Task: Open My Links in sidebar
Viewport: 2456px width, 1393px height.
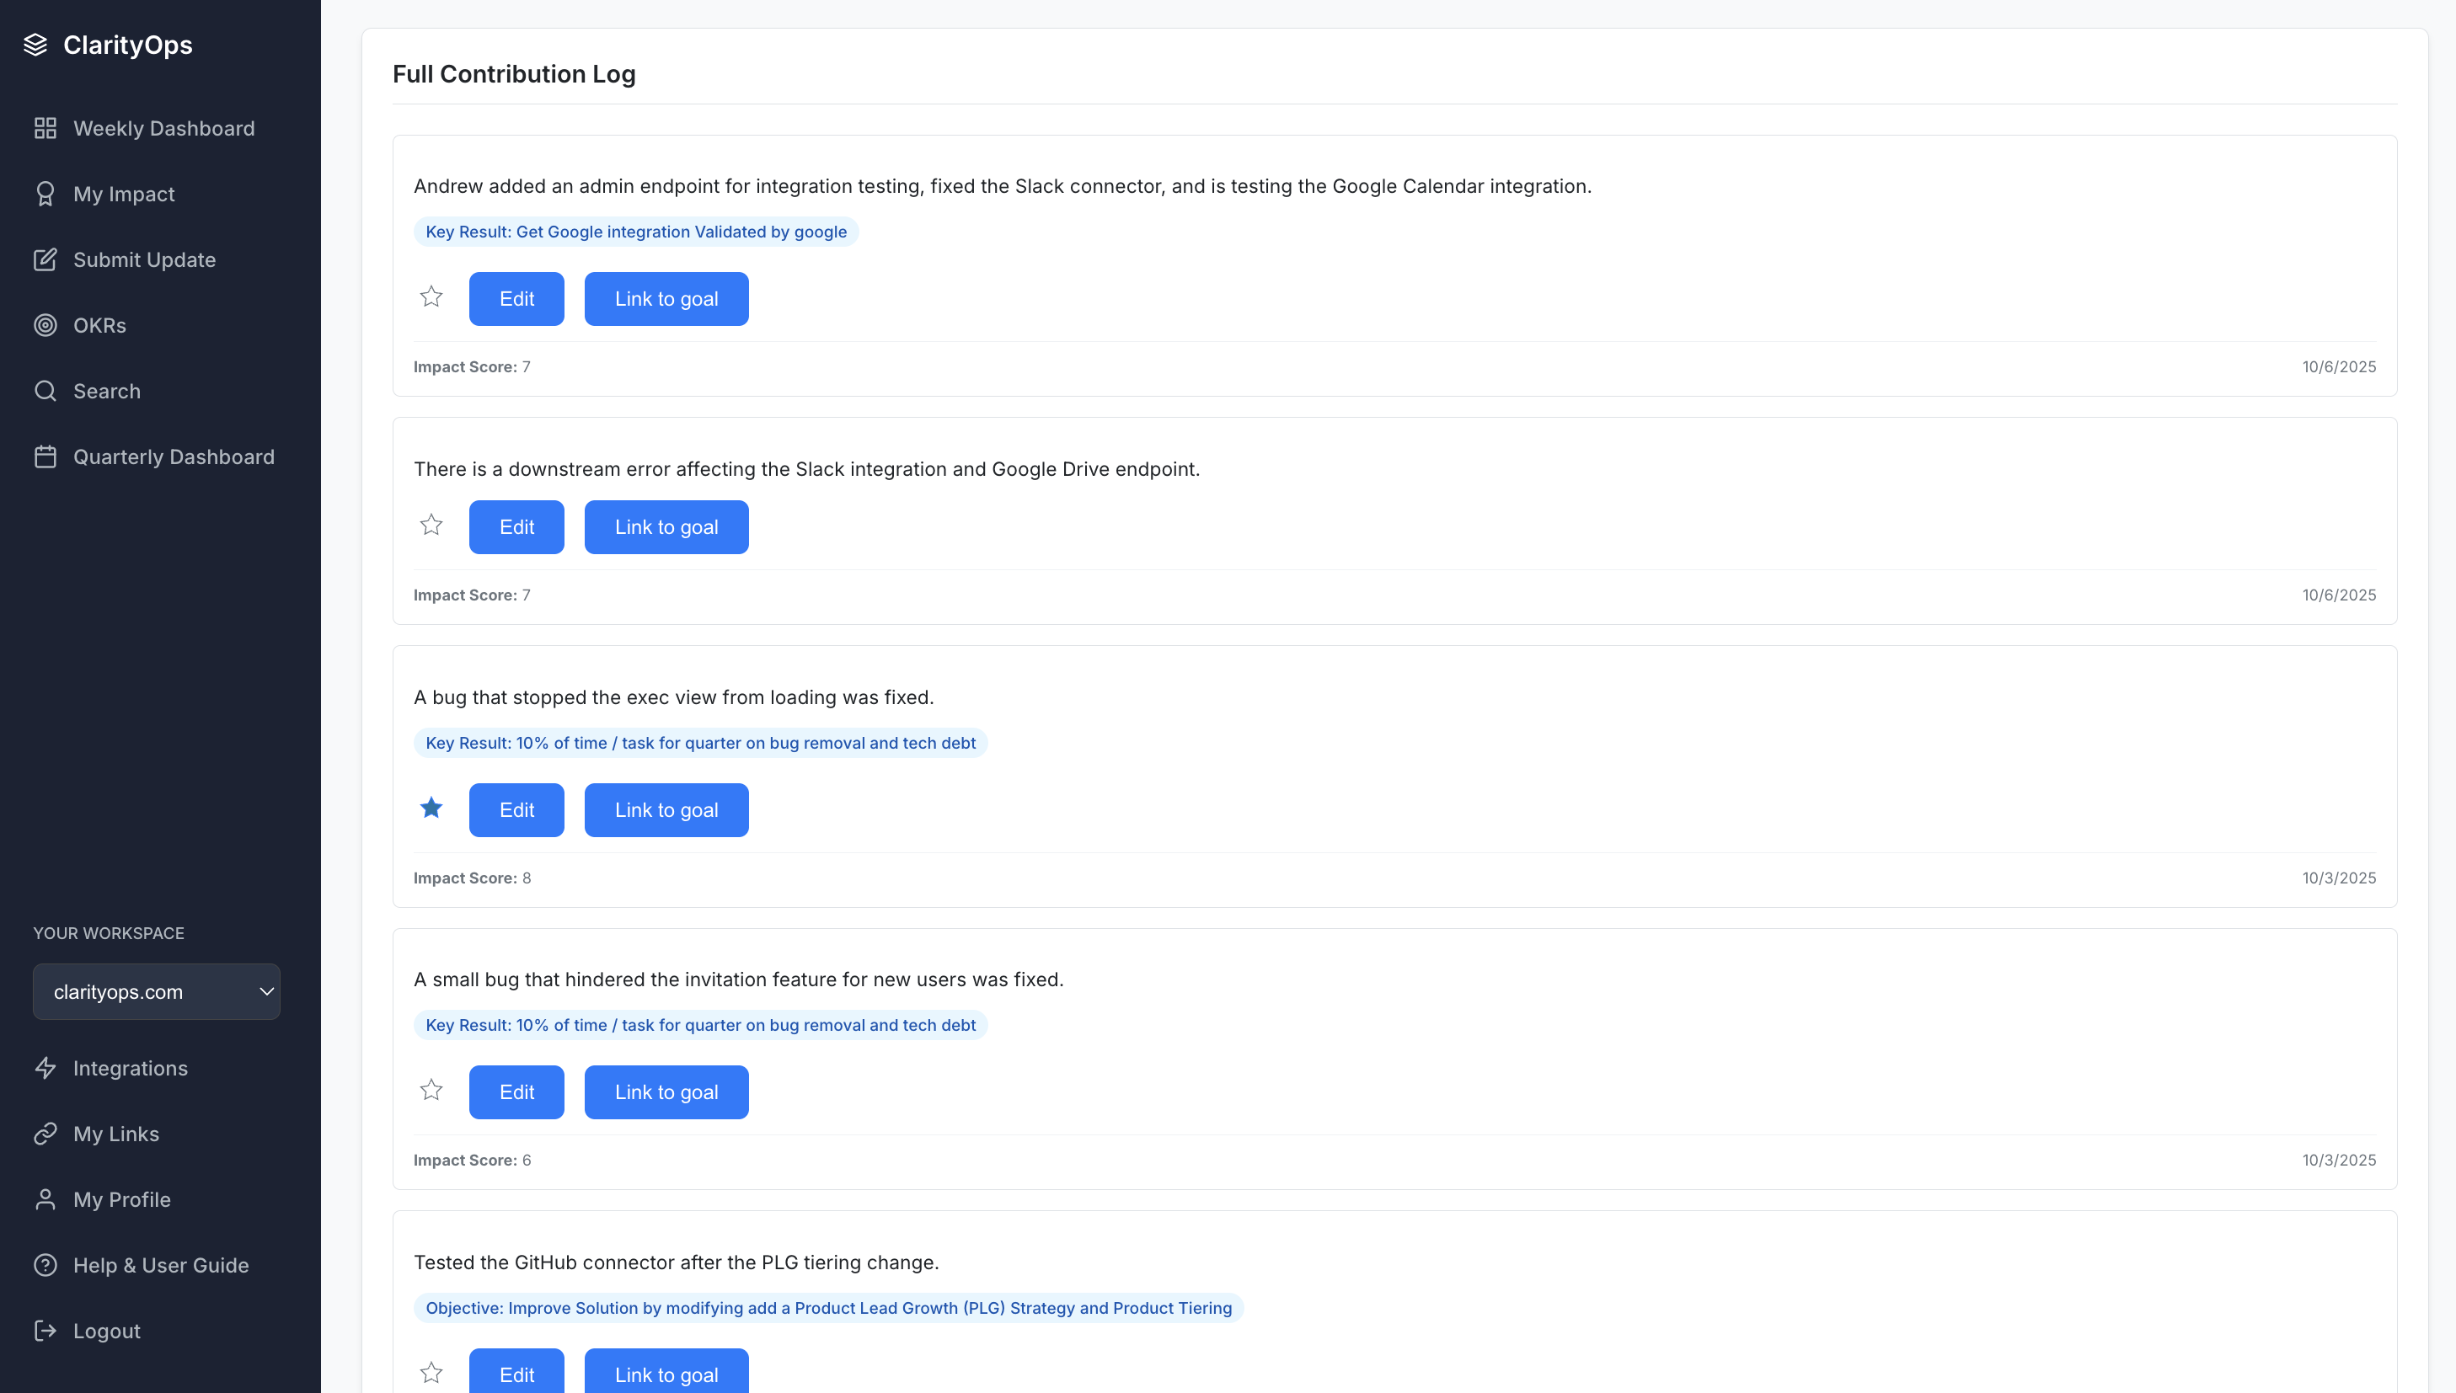Action: pos(115,1134)
